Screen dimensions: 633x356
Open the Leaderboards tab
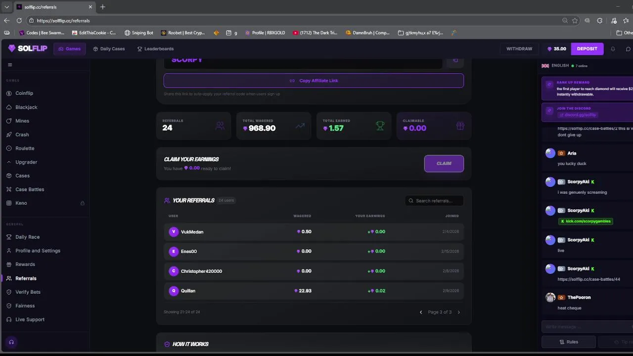point(155,49)
